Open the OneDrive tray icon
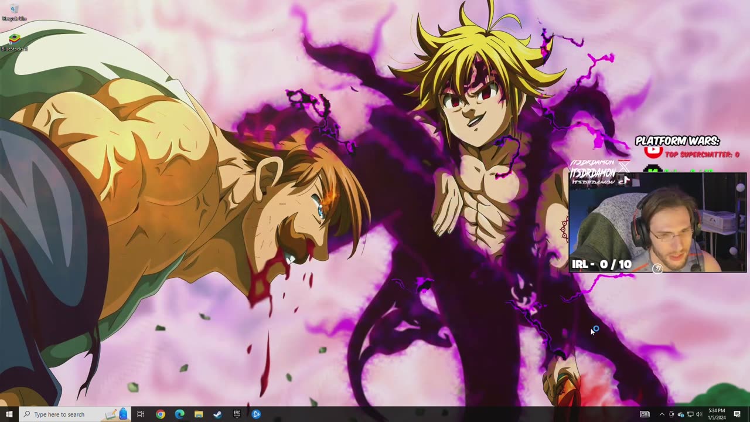Viewport: 750px width, 422px height. [x=681, y=415]
